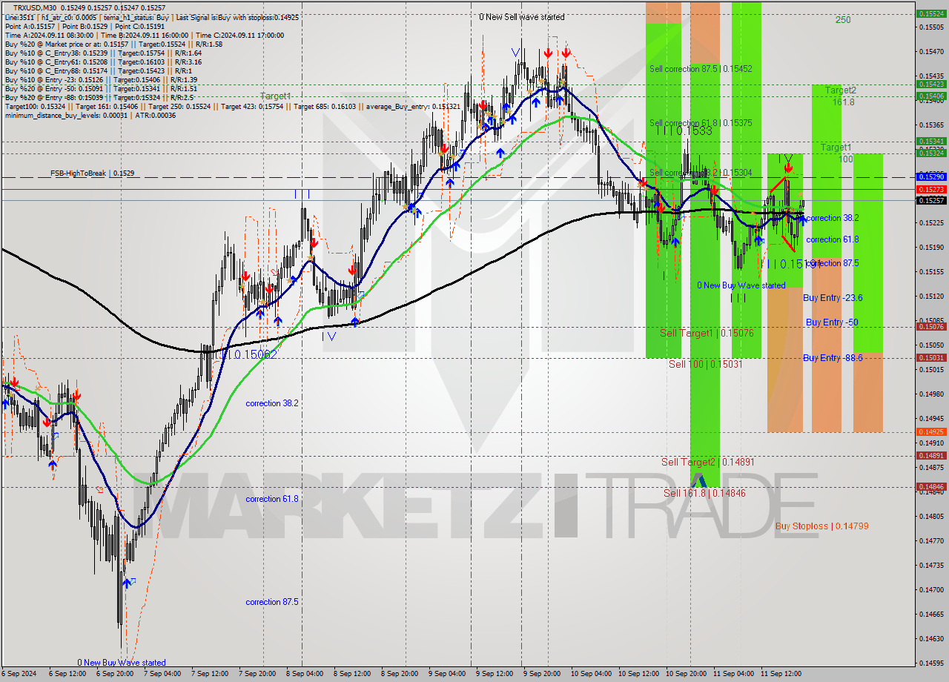
Task: Click the 0 New Sell wave started label
Action: 521,17
